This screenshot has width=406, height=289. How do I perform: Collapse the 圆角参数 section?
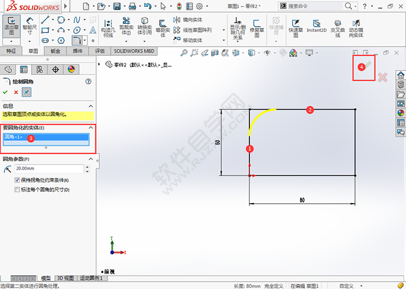[x=90, y=159]
